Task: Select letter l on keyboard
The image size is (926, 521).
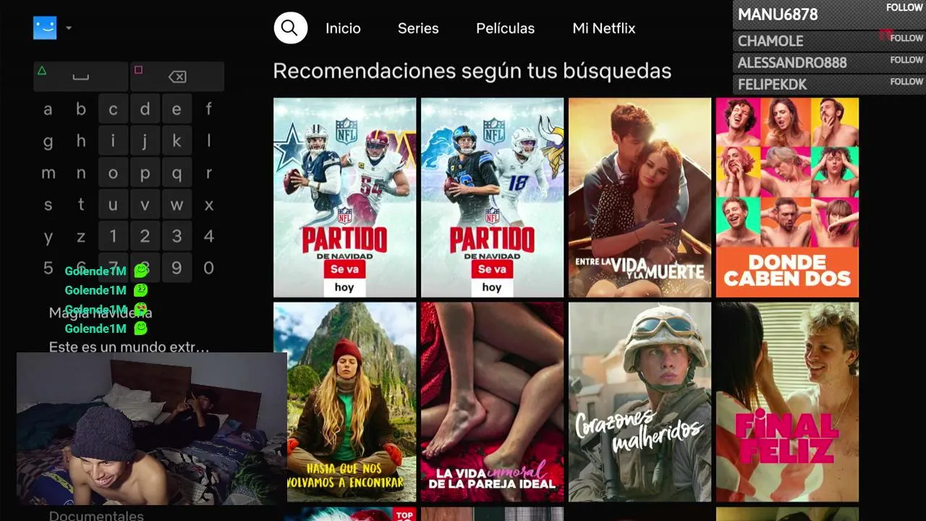Action: (209, 141)
